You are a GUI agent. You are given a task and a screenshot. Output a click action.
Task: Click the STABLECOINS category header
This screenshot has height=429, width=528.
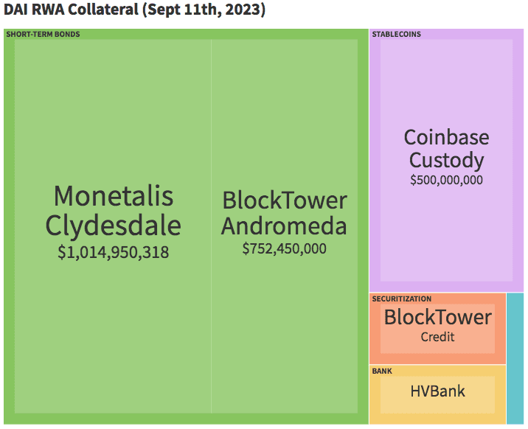(x=397, y=34)
